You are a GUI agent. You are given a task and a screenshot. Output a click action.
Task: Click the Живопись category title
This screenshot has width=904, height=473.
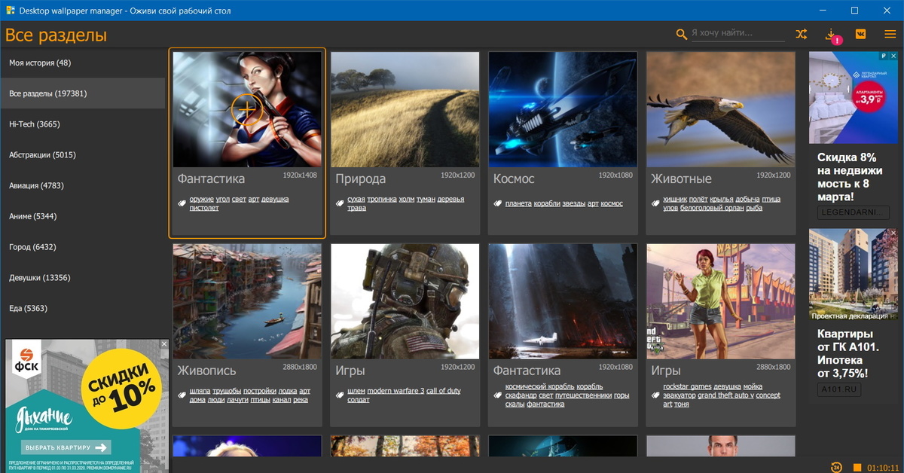206,371
